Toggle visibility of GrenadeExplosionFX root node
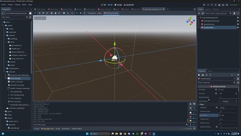This screenshot has height=136, width=241. point(238,18)
